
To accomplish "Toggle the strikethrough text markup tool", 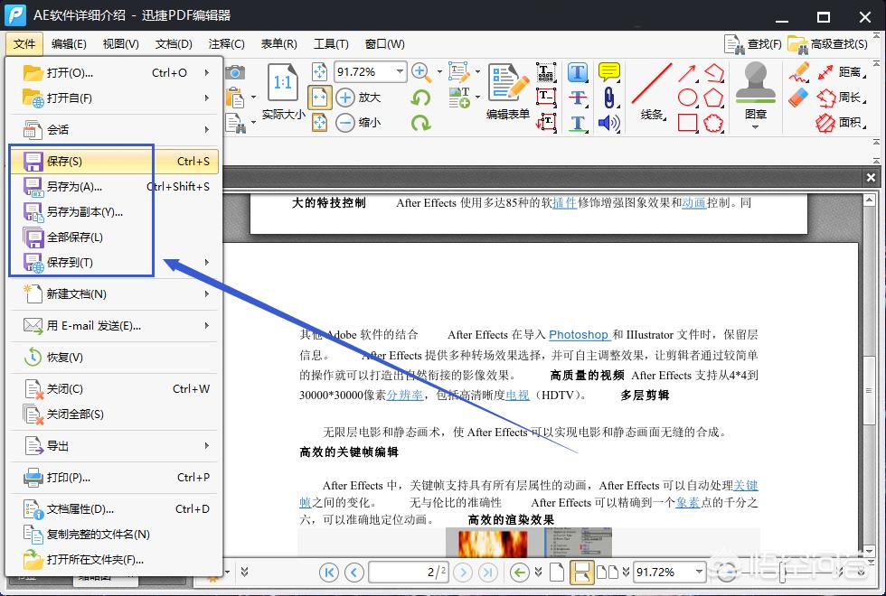I will pyautogui.click(x=578, y=97).
